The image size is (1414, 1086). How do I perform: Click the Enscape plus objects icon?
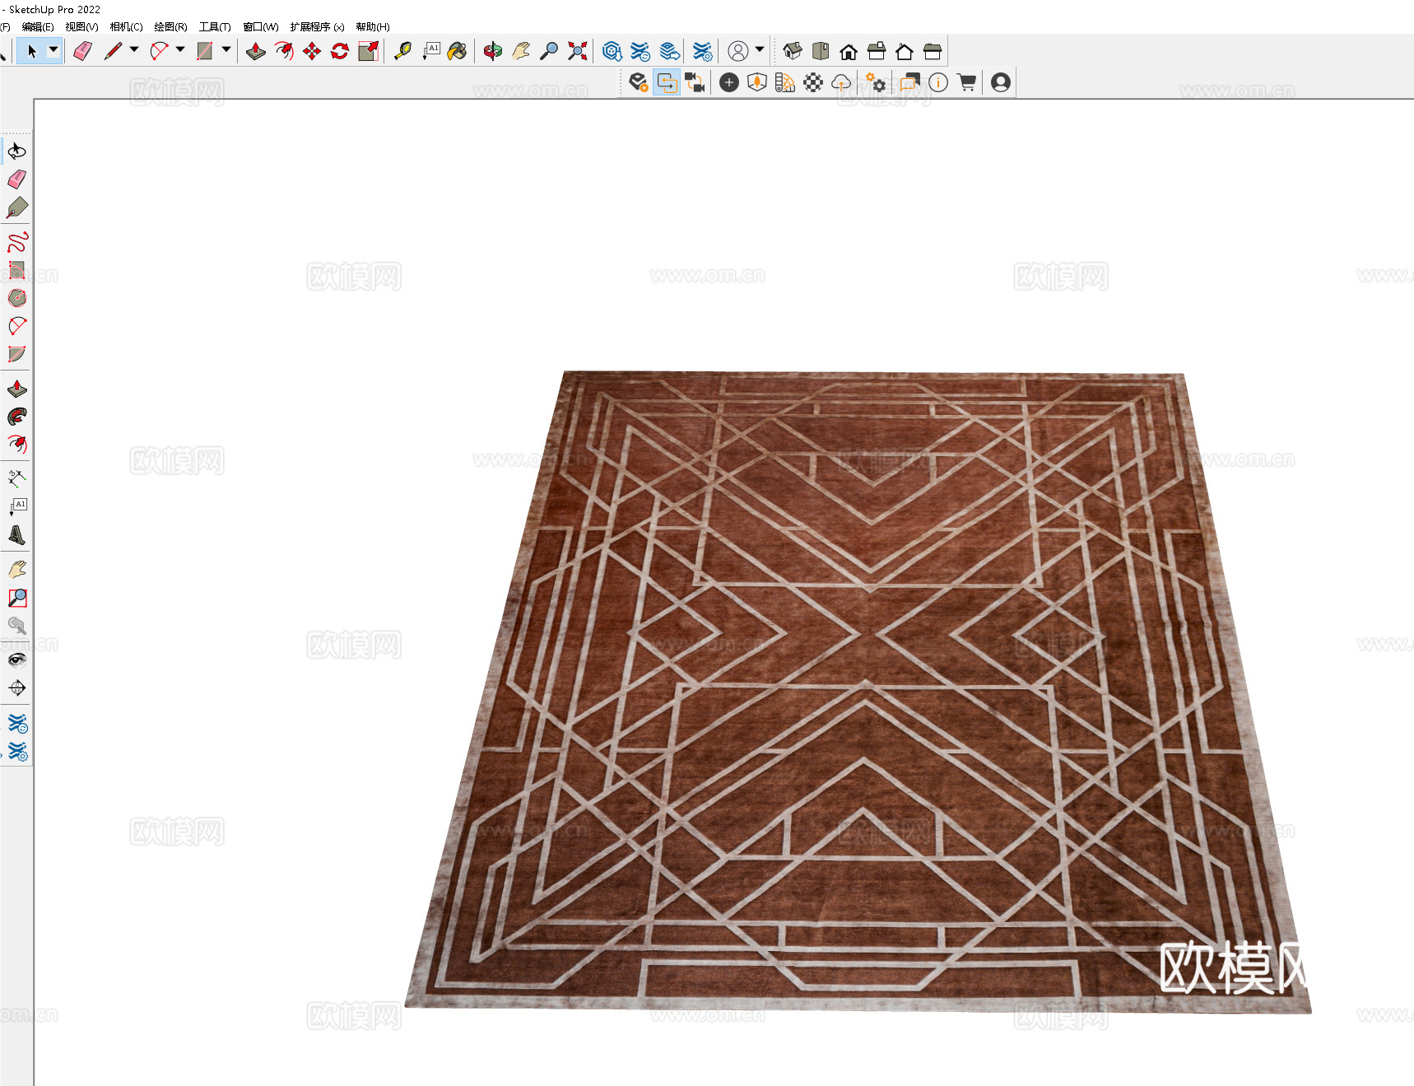click(729, 82)
